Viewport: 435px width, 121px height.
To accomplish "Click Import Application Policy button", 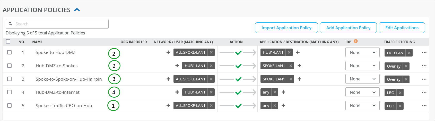I will tap(286, 28).
